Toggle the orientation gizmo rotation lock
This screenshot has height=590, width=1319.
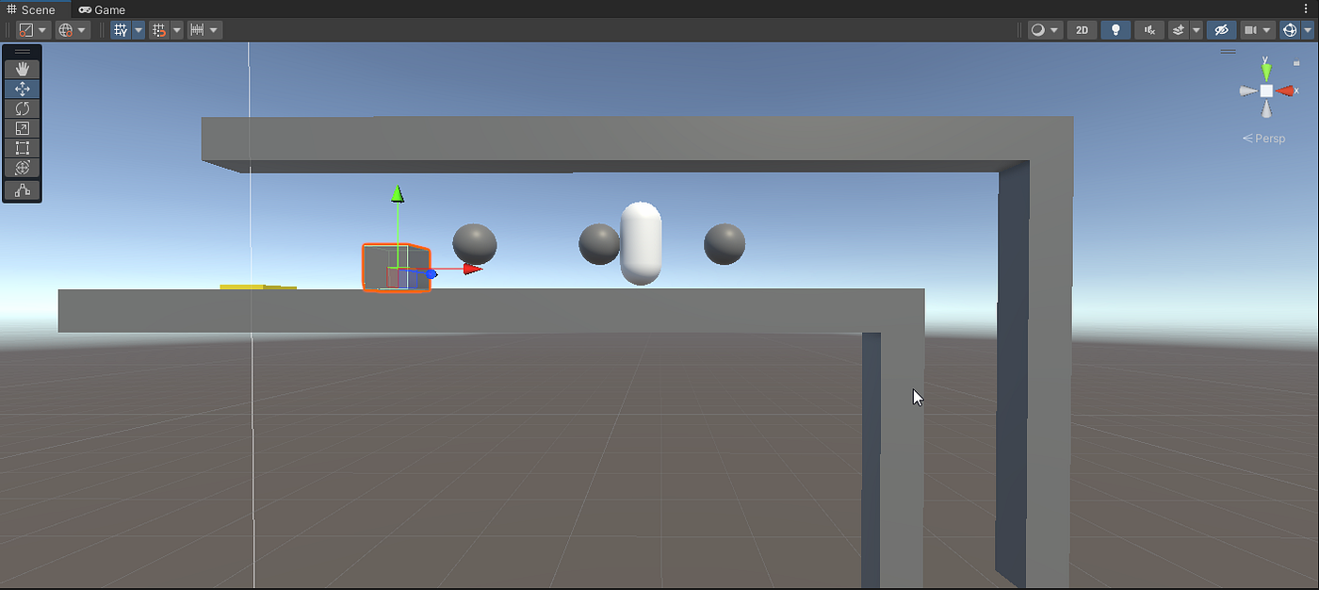point(1296,63)
